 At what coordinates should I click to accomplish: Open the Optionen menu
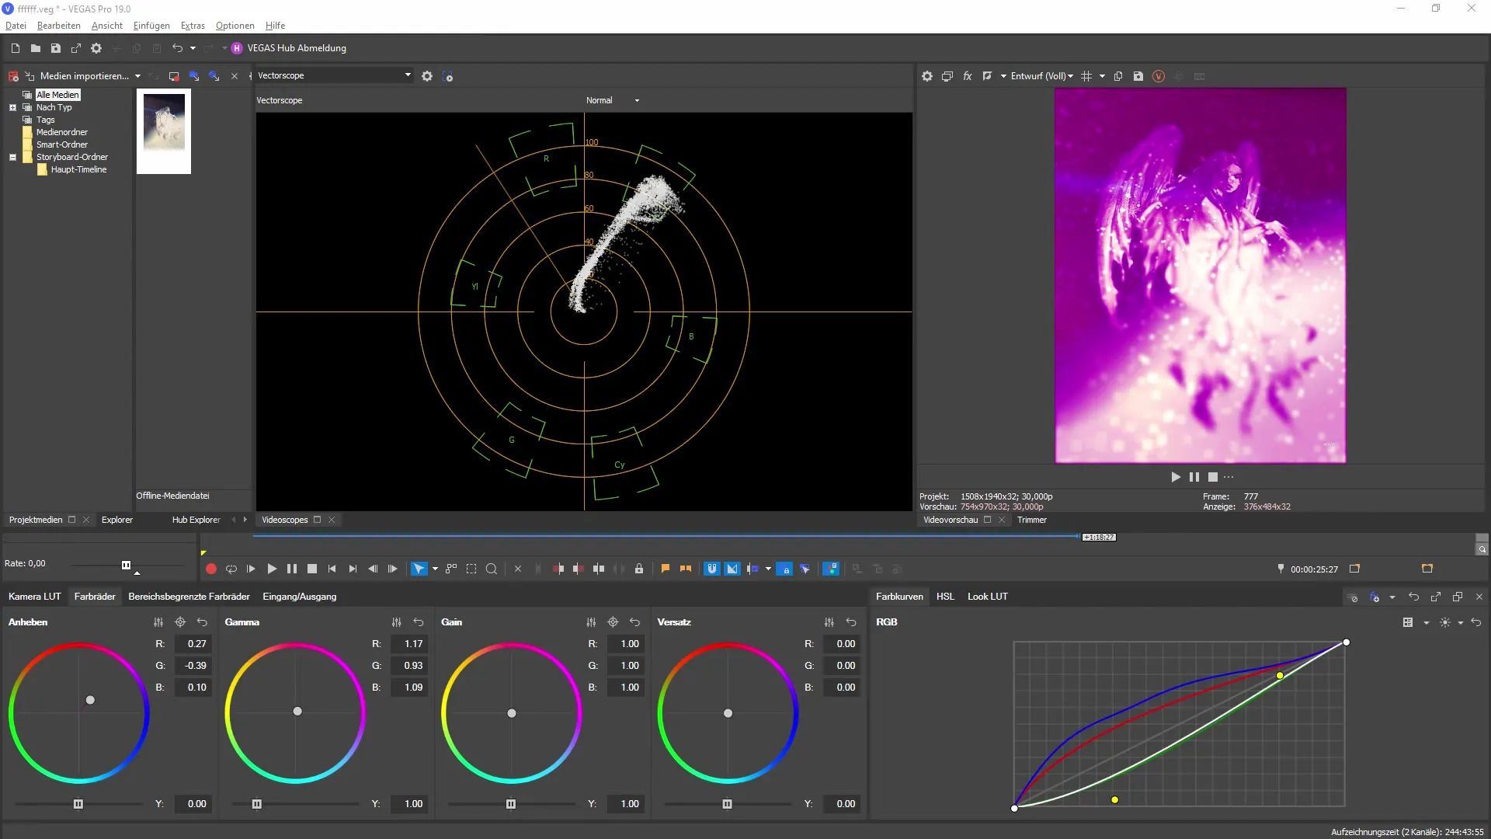pos(235,26)
